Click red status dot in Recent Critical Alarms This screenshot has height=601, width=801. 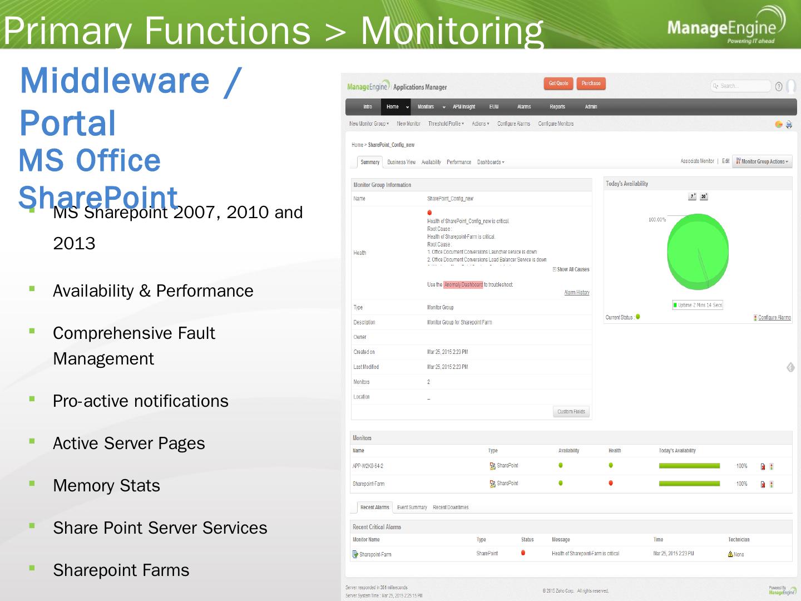tap(523, 553)
